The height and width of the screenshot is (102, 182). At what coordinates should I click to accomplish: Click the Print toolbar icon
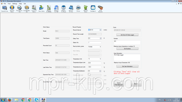pyautogui.click(x=78, y=9)
